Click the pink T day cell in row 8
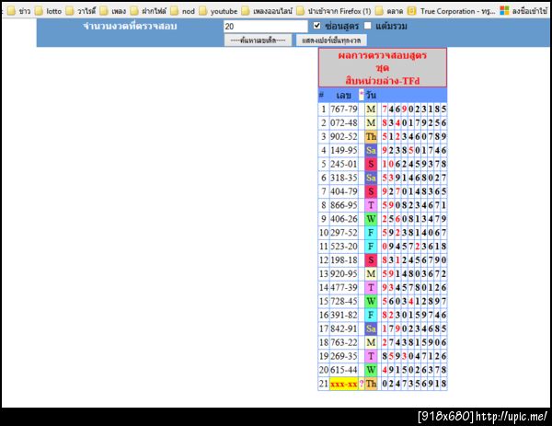The width and height of the screenshot is (552, 426). click(371, 205)
